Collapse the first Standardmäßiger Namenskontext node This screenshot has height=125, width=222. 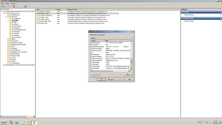[2, 11]
